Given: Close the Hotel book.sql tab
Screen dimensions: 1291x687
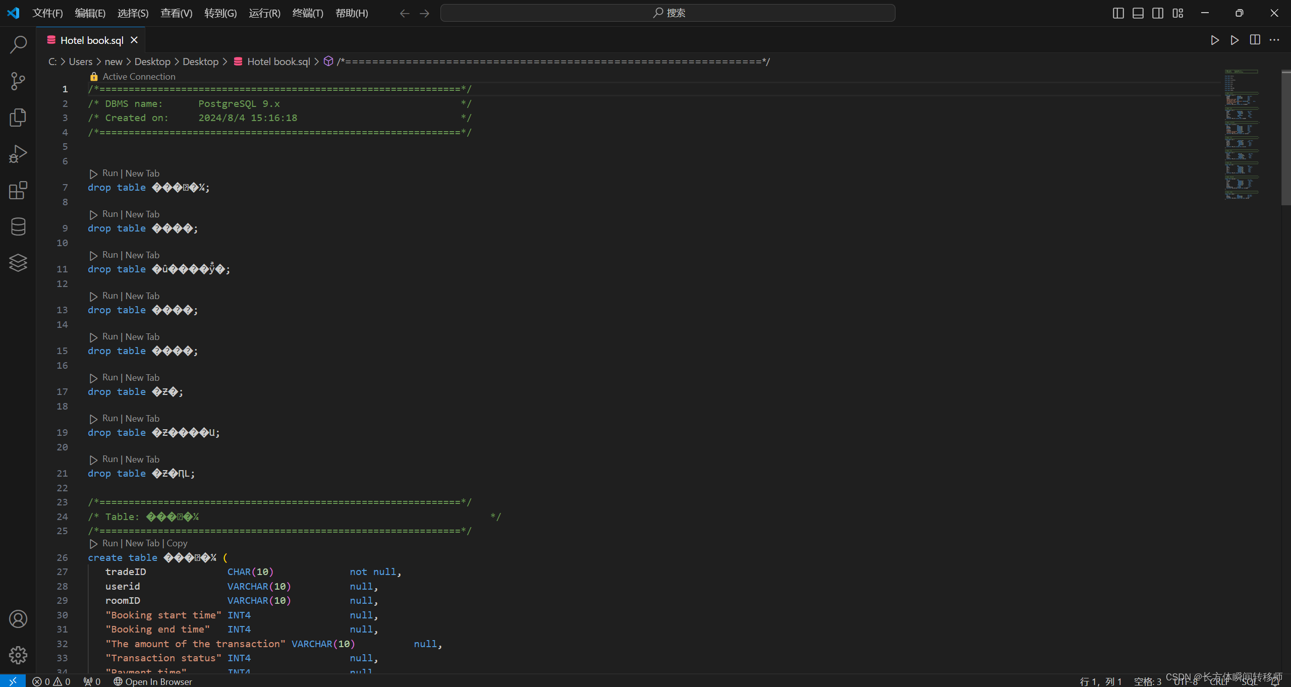Looking at the screenshot, I should click(x=134, y=40).
